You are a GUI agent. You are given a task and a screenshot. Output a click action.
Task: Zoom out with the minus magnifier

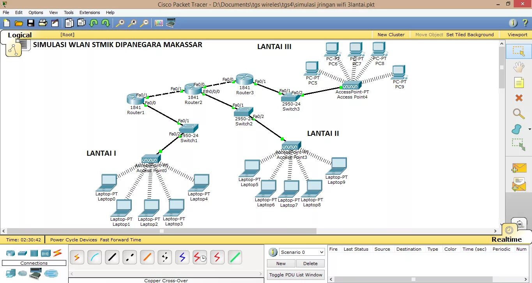pyautogui.click(x=144, y=23)
